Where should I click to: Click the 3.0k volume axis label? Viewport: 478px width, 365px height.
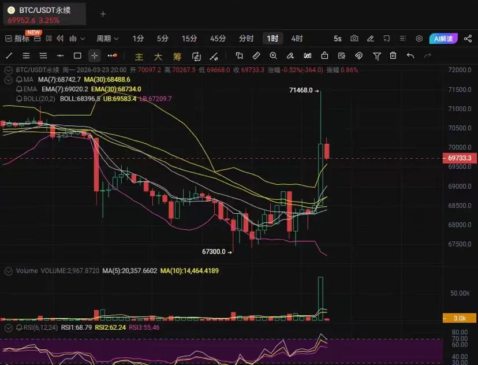(x=460, y=318)
